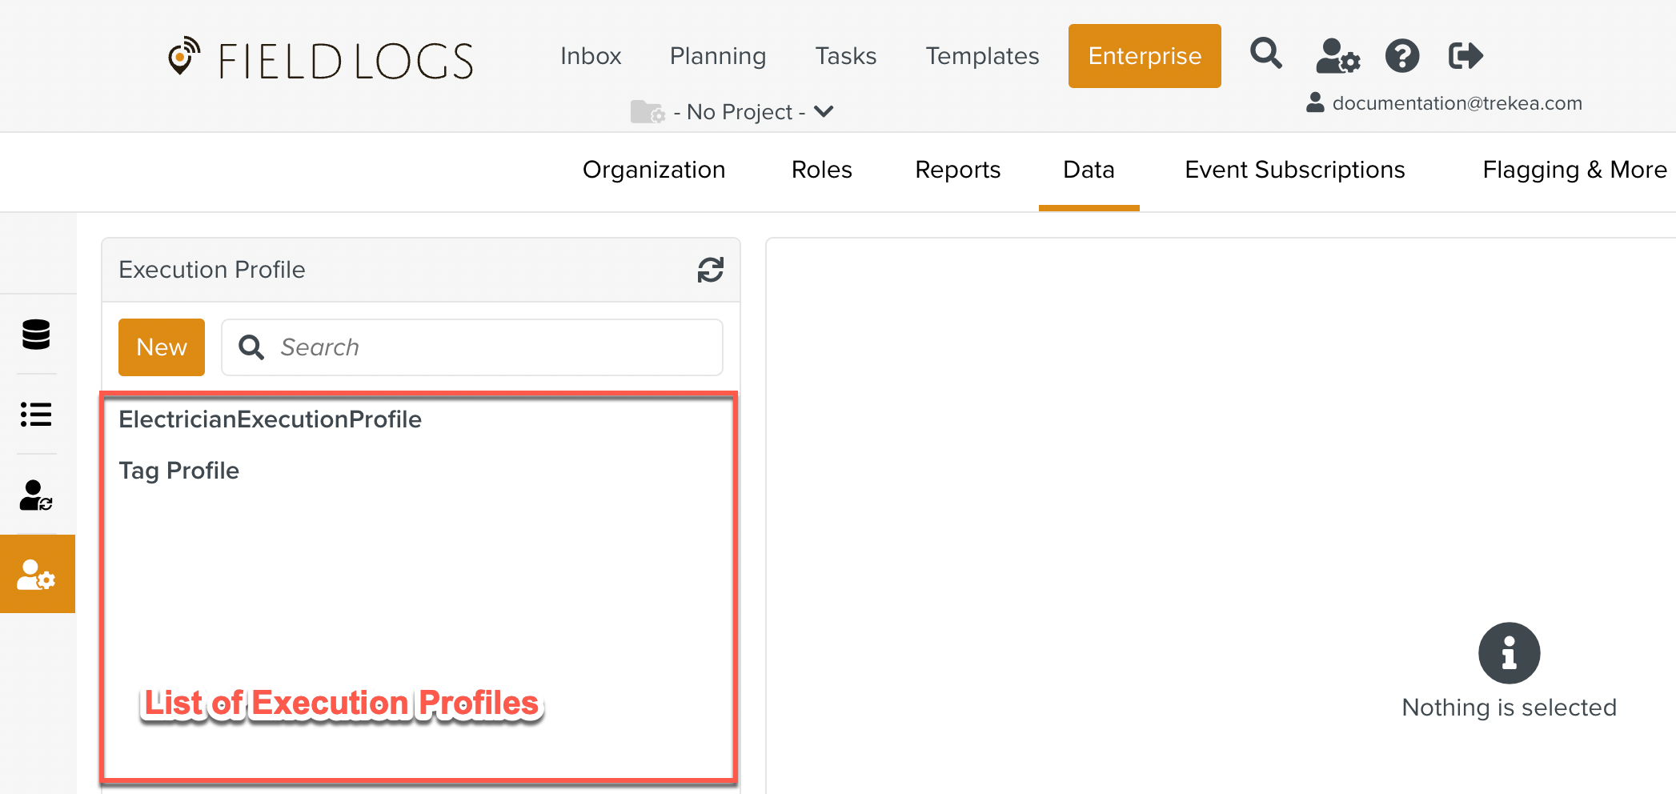The width and height of the screenshot is (1676, 794).
Task: Click the New button to create a profile
Action: [x=161, y=347]
